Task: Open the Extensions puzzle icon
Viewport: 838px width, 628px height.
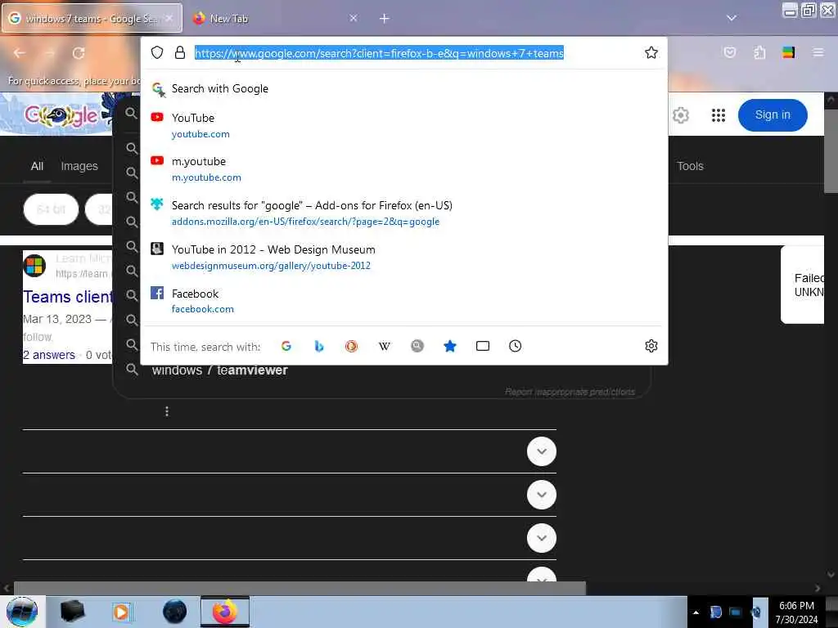Action: 759,52
